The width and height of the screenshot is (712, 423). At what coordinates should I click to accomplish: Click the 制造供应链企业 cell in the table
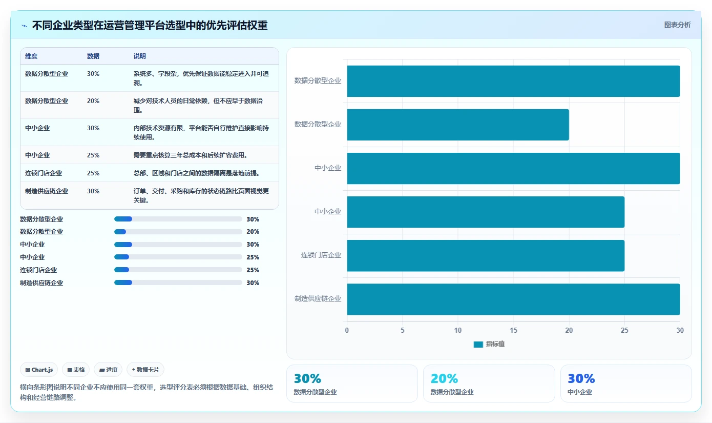47,191
